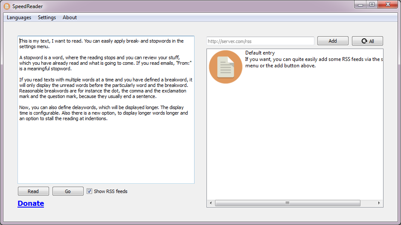
Task: Click the 'Now, you can also define delaywords' paragraph
Action: [x=104, y=113]
